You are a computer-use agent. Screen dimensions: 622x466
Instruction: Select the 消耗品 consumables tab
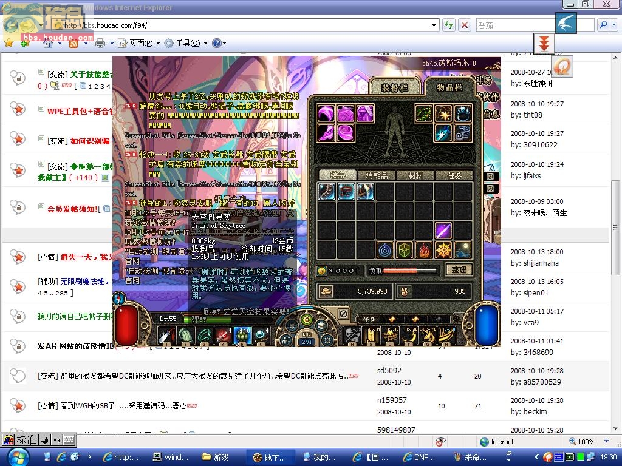(x=376, y=175)
